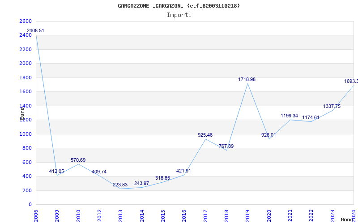Image resolution: width=358 pixels, height=224 pixels.
Task: Click the 2006 year axis label
Action: coord(36,215)
